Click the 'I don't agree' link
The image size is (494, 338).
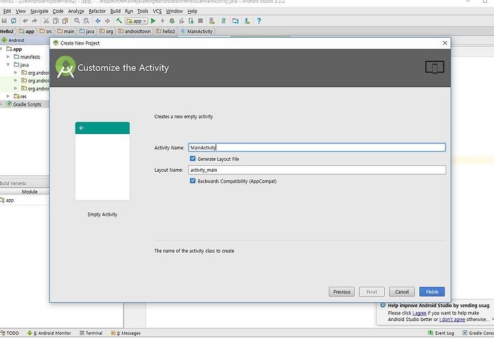(452, 319)
